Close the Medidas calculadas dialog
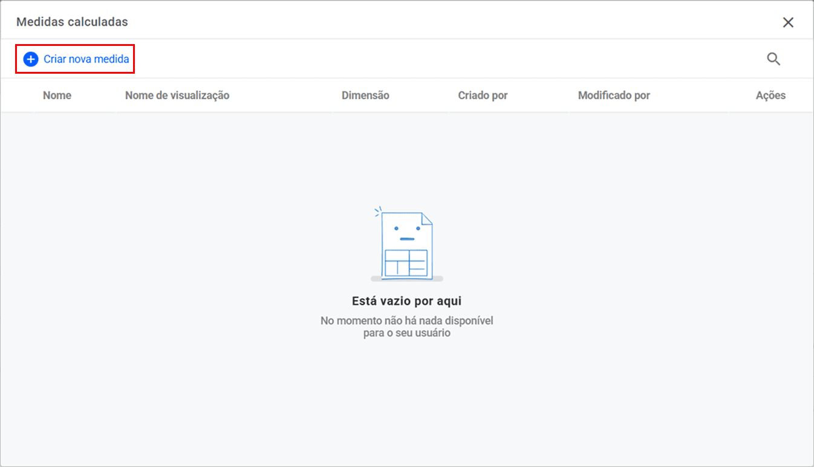 click(788, 22)
